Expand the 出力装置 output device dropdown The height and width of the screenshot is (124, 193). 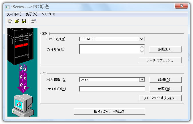coord(142,80)
